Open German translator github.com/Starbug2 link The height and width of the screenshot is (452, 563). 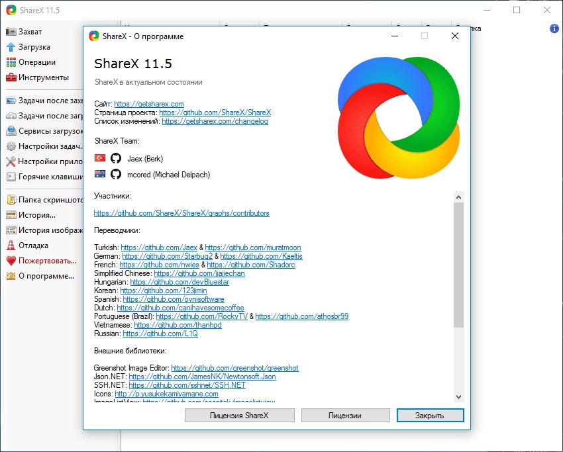tap(168, 255)
